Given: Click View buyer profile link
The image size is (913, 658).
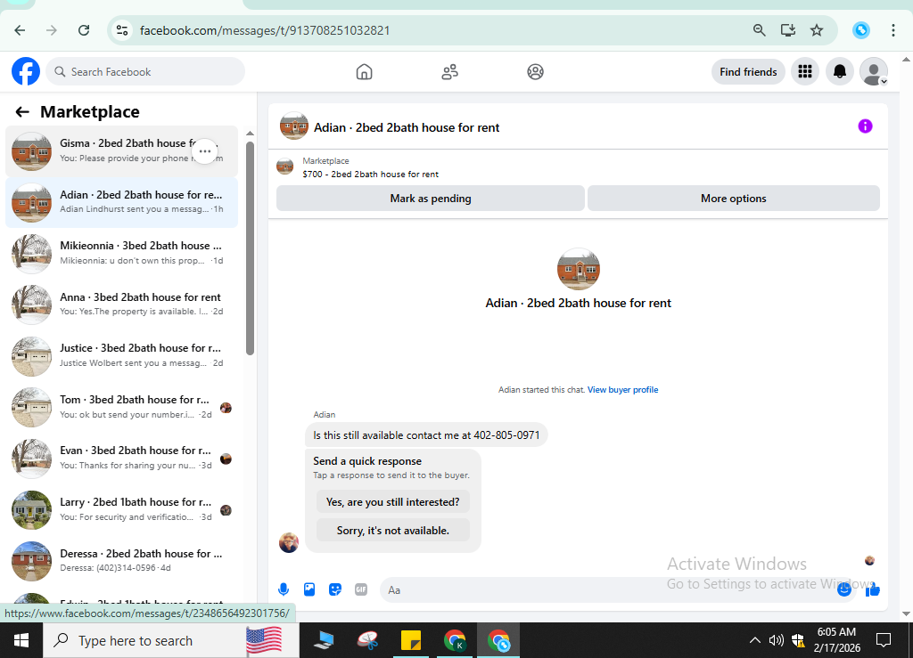Looking at the screenshot, I should pos(622,389).
